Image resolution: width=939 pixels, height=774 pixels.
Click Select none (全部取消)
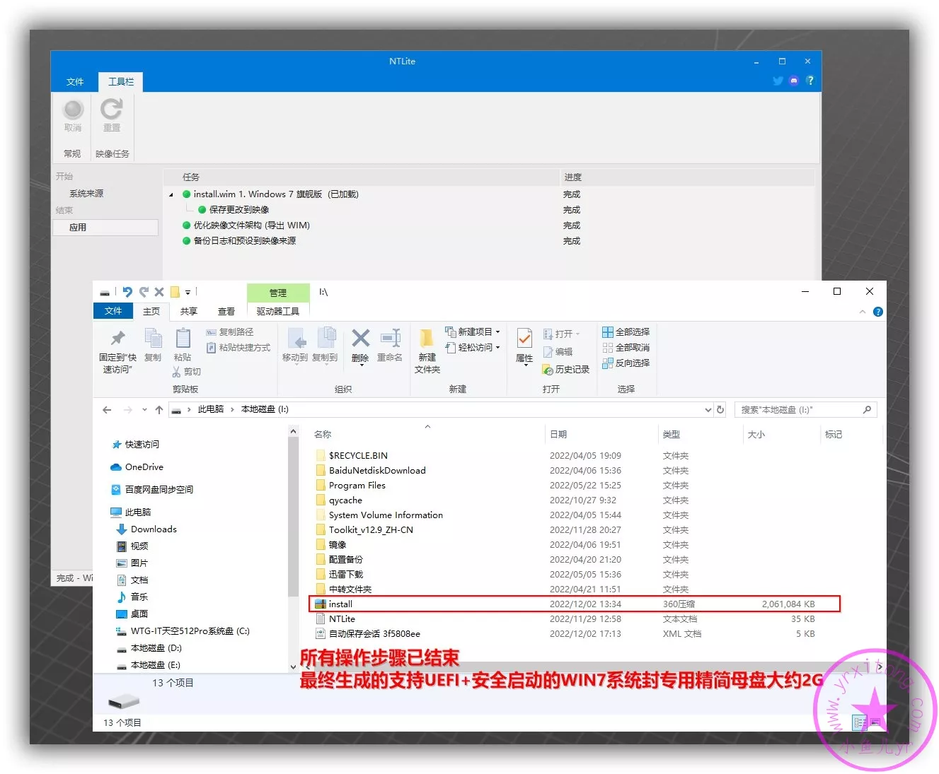(x=626, y=348)
